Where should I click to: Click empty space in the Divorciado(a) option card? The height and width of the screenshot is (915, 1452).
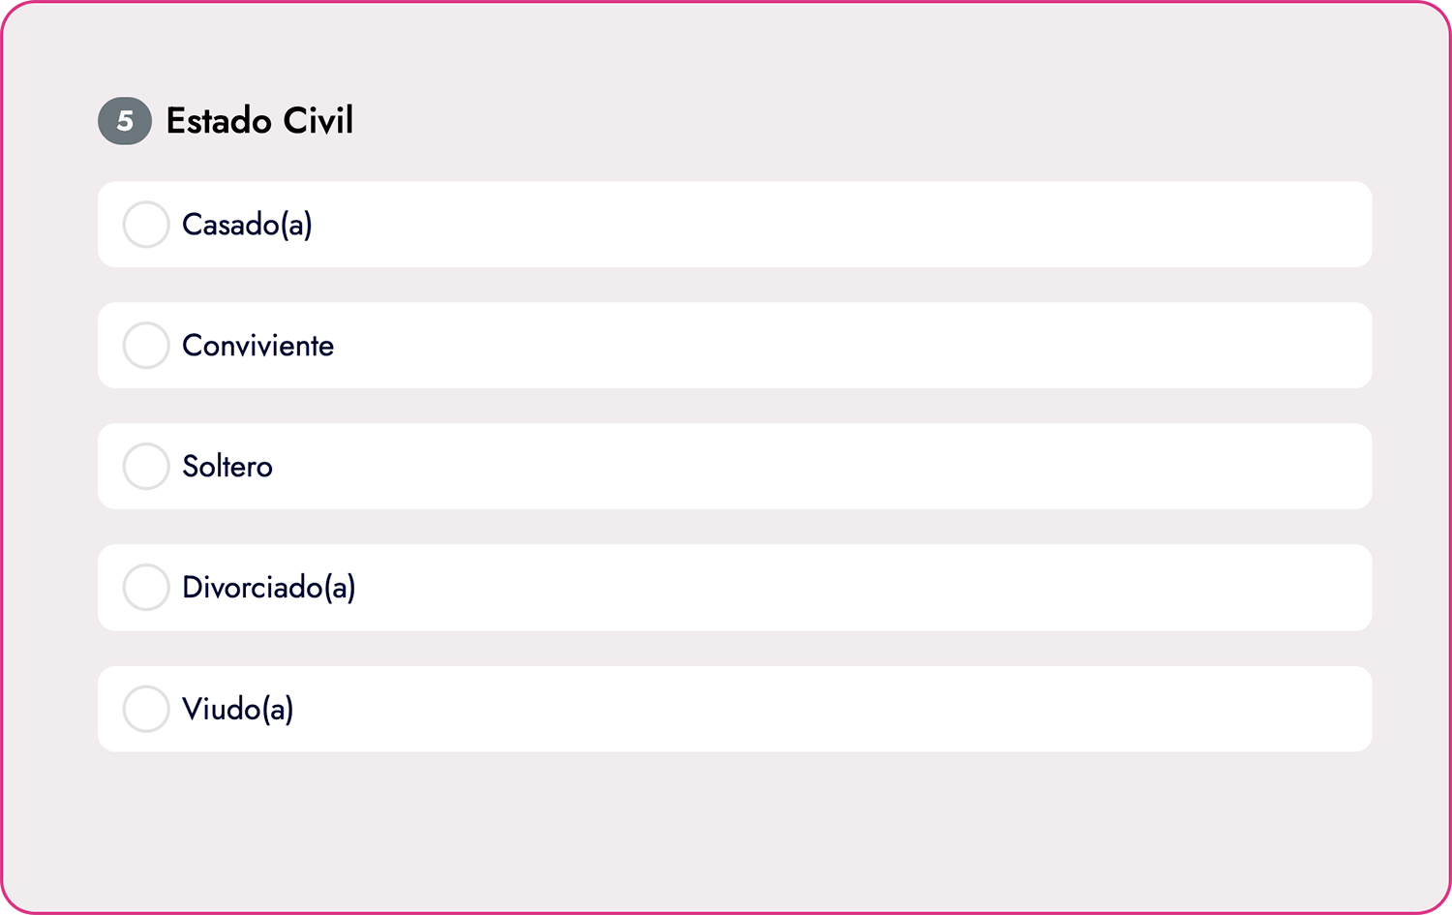pyautogui.click(x=823, y=588)
